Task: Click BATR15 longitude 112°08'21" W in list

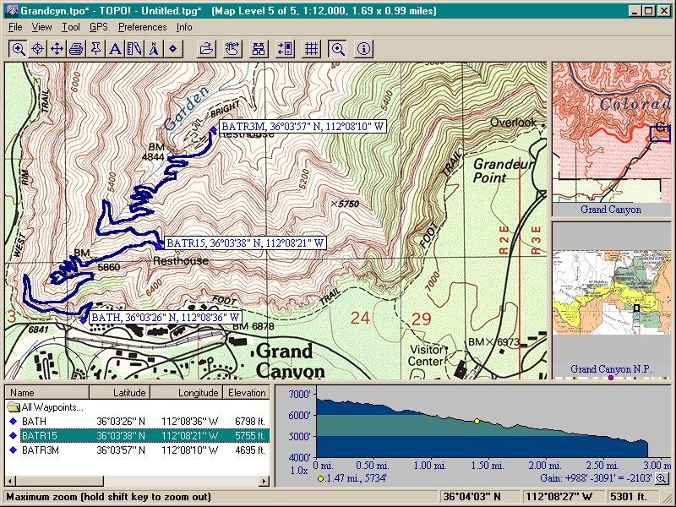Action: tap(189, 435)
